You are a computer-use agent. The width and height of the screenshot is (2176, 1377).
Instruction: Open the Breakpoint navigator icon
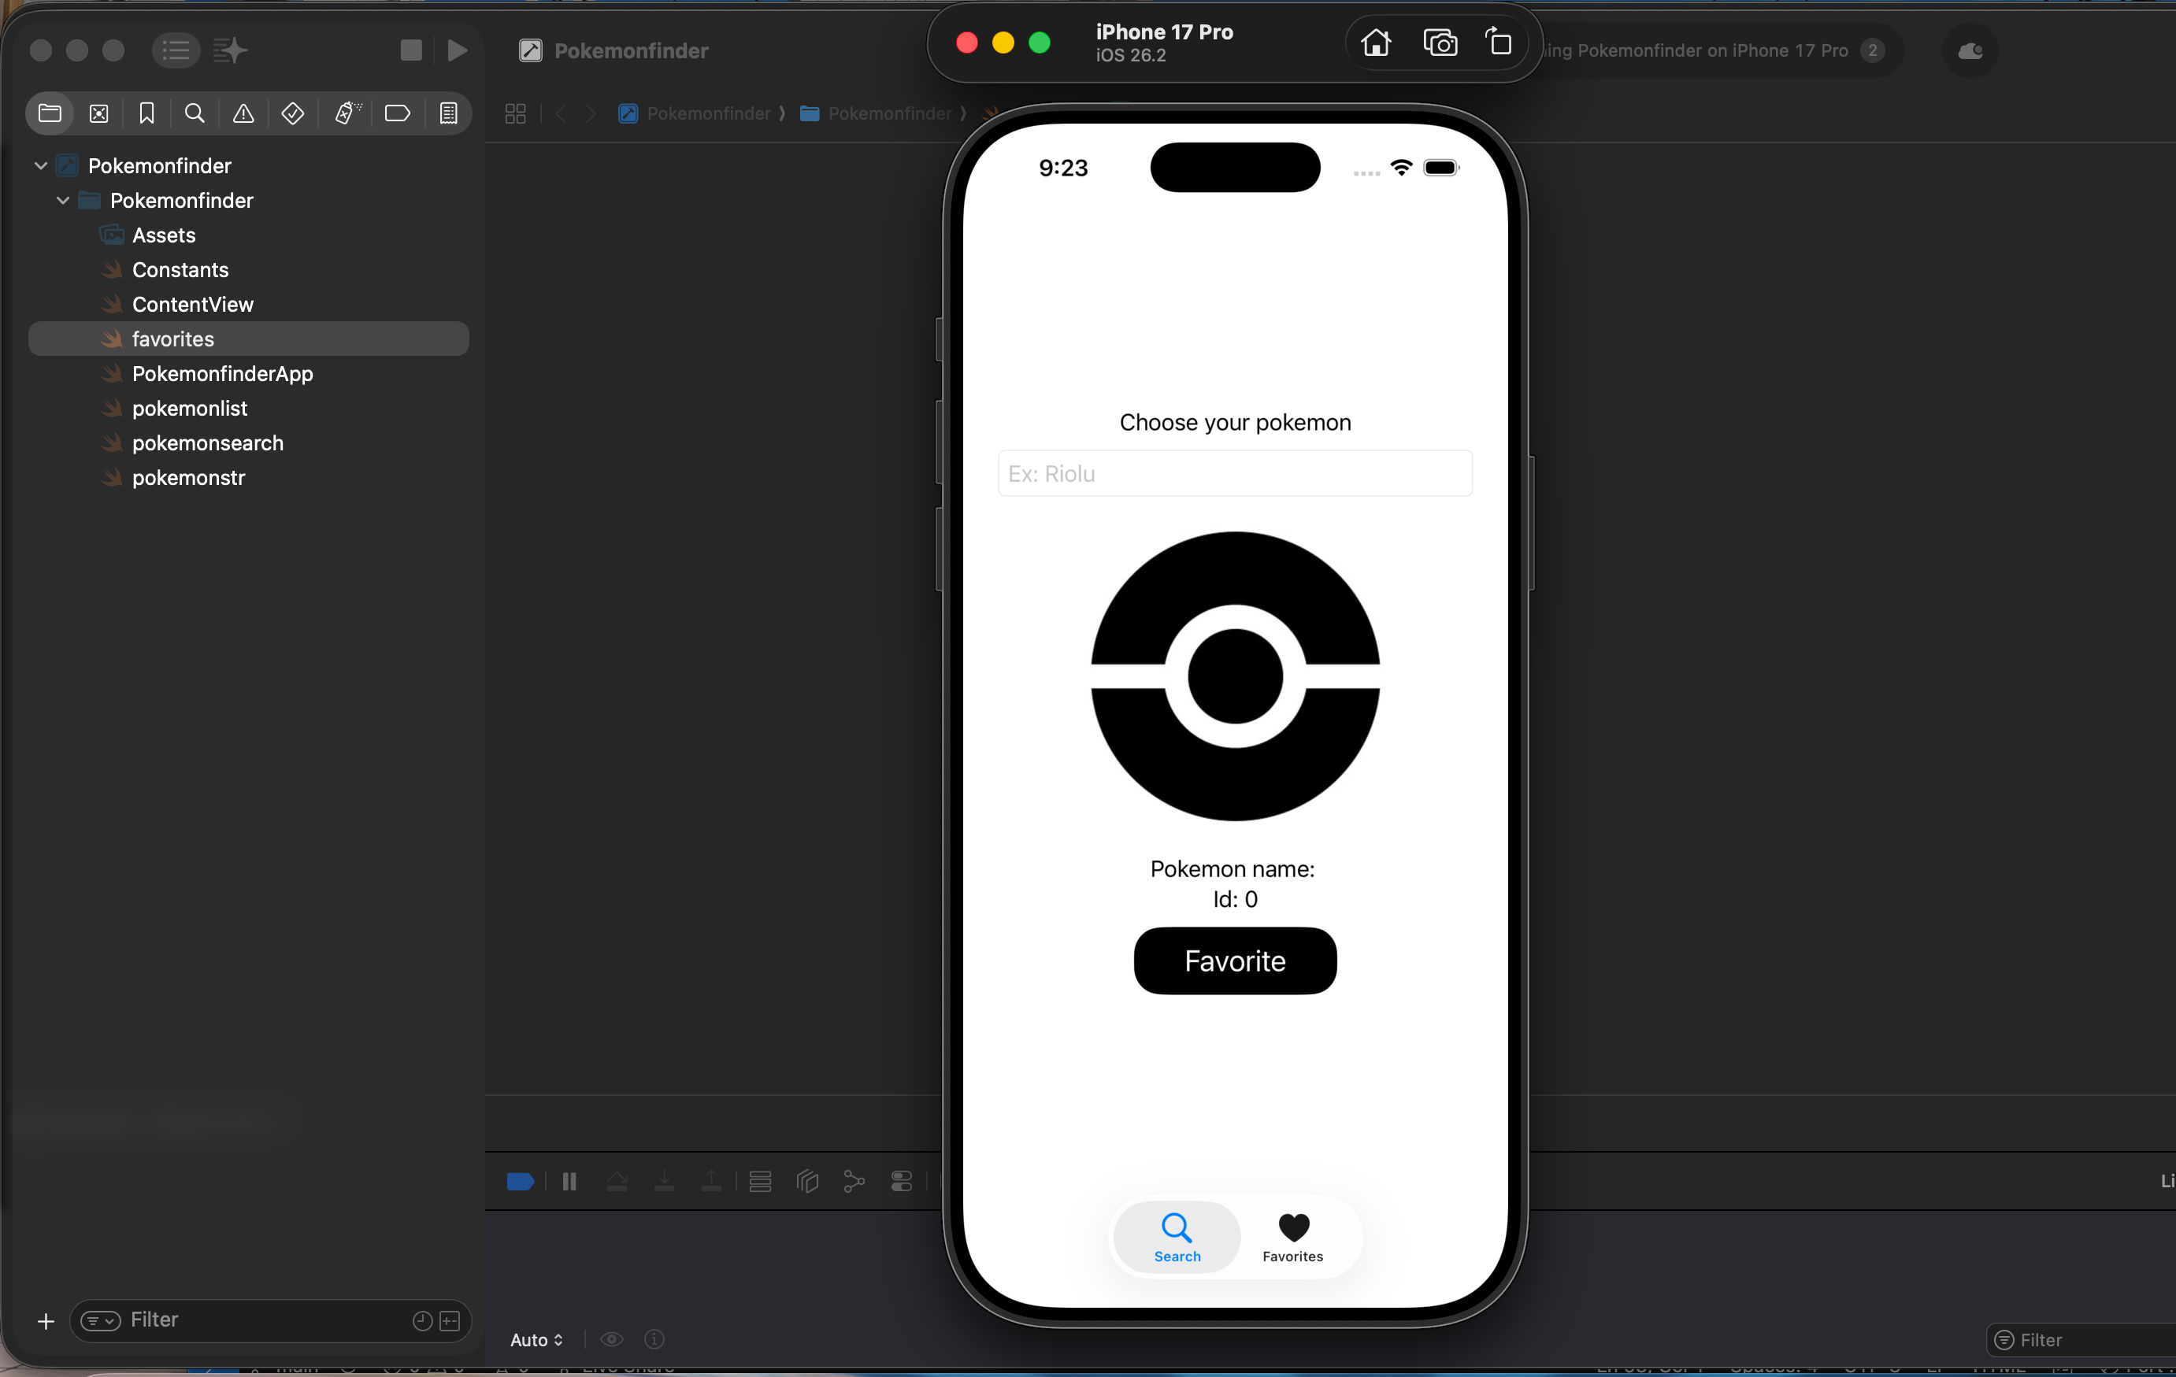pos(398,113)
